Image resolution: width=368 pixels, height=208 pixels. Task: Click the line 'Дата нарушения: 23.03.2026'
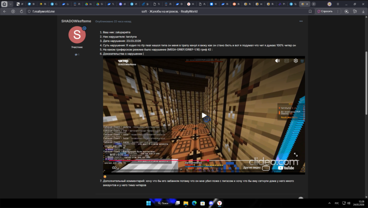122,41
